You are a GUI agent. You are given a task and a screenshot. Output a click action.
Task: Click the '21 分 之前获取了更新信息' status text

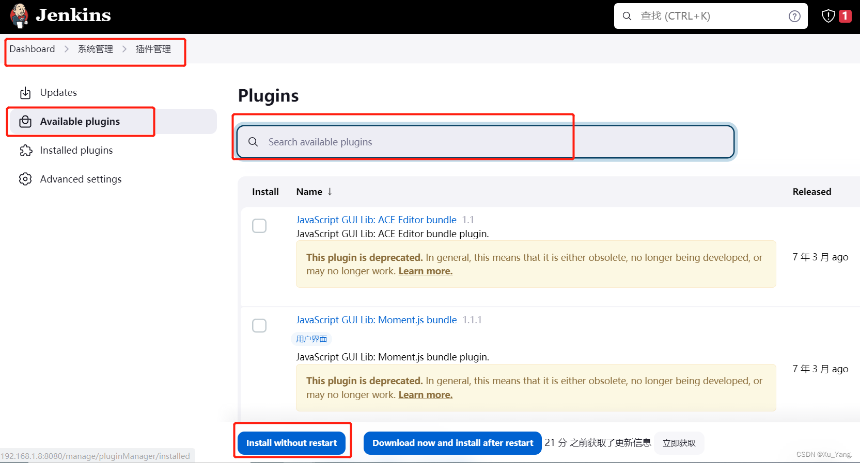[x=598, y=443]
